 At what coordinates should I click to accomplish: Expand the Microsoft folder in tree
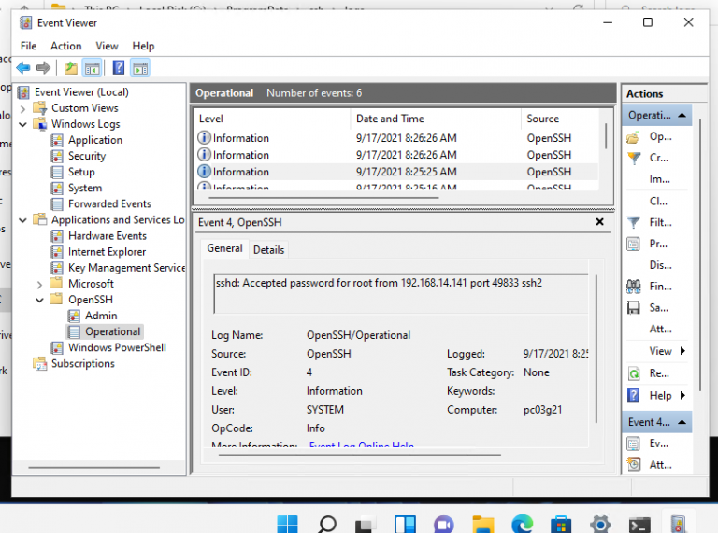(39, 284)
